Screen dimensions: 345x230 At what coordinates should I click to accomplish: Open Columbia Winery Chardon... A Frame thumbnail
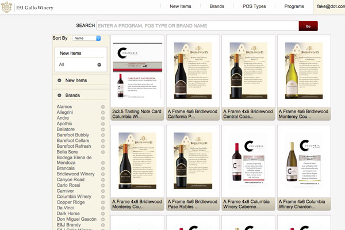[x=304, y=162]
